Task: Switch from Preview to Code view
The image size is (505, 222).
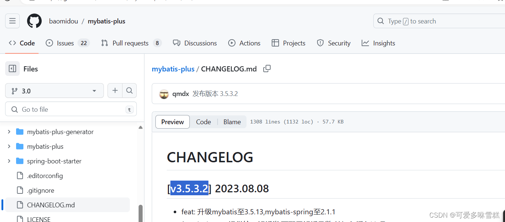Action: (x=203, y=122)
